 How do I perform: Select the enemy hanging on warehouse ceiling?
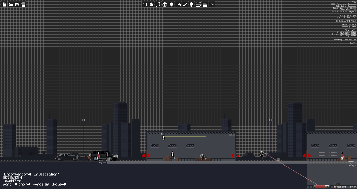pos(163,137)
